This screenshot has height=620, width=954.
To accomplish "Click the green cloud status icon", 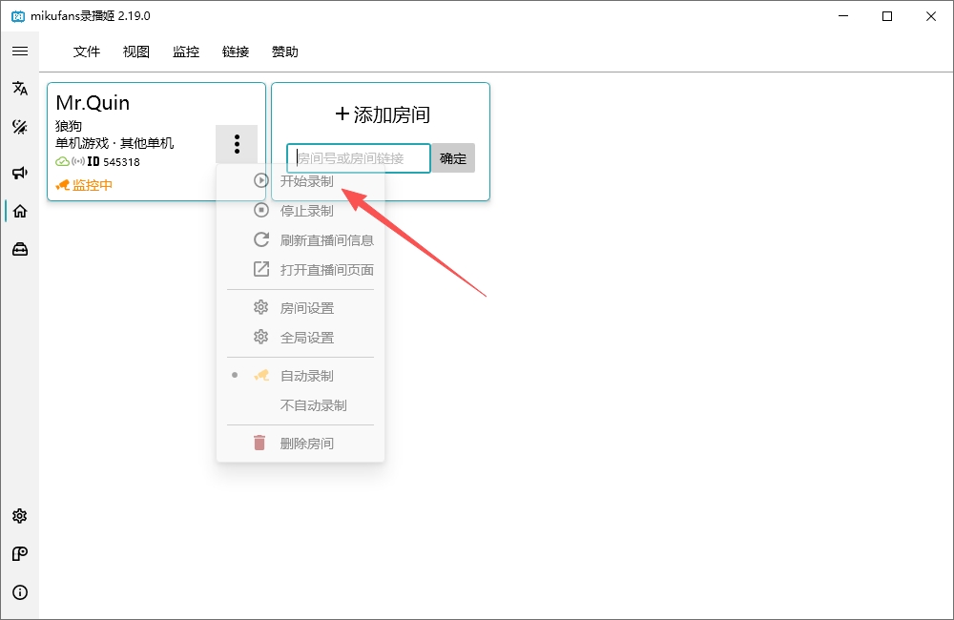I will [62, 161].
